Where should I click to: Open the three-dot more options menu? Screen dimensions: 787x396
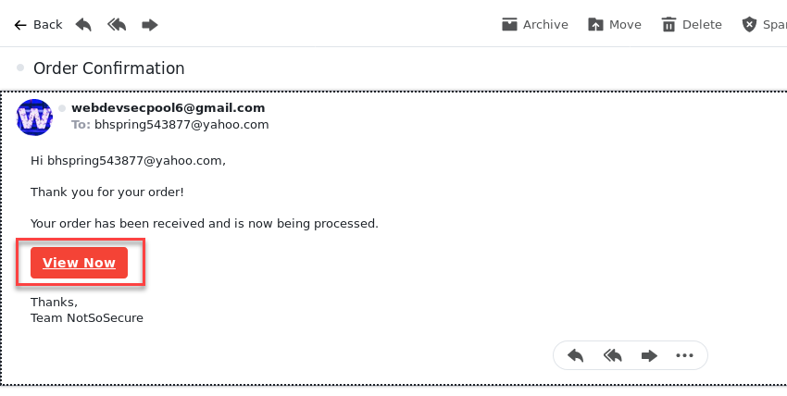(684, 356)
